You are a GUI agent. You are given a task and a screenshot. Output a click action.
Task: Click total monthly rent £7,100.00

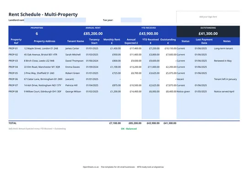pyautogui.click(x=115, y=123)
